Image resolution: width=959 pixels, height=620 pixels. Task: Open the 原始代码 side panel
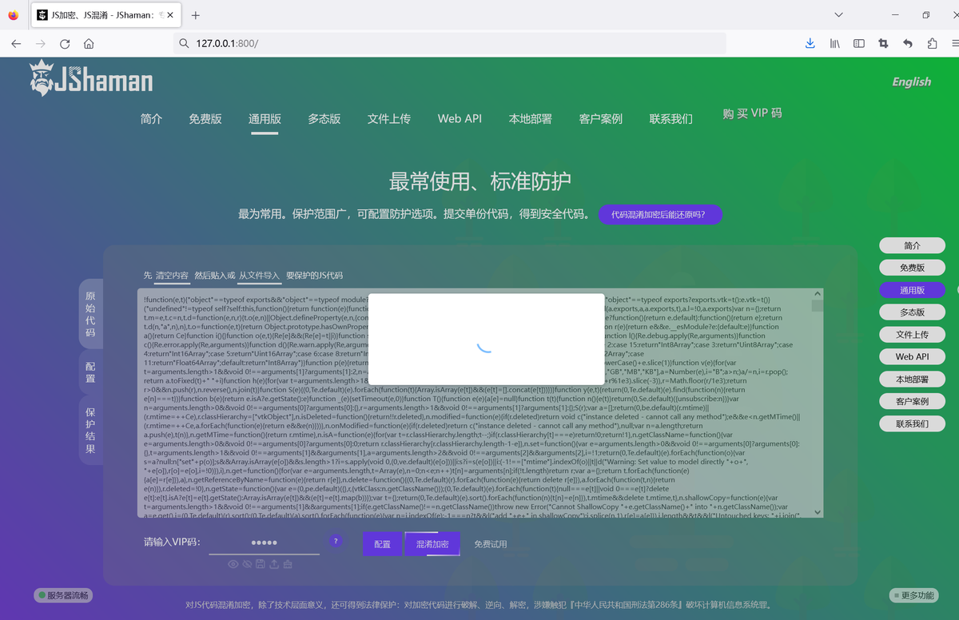tap(90, 312)
